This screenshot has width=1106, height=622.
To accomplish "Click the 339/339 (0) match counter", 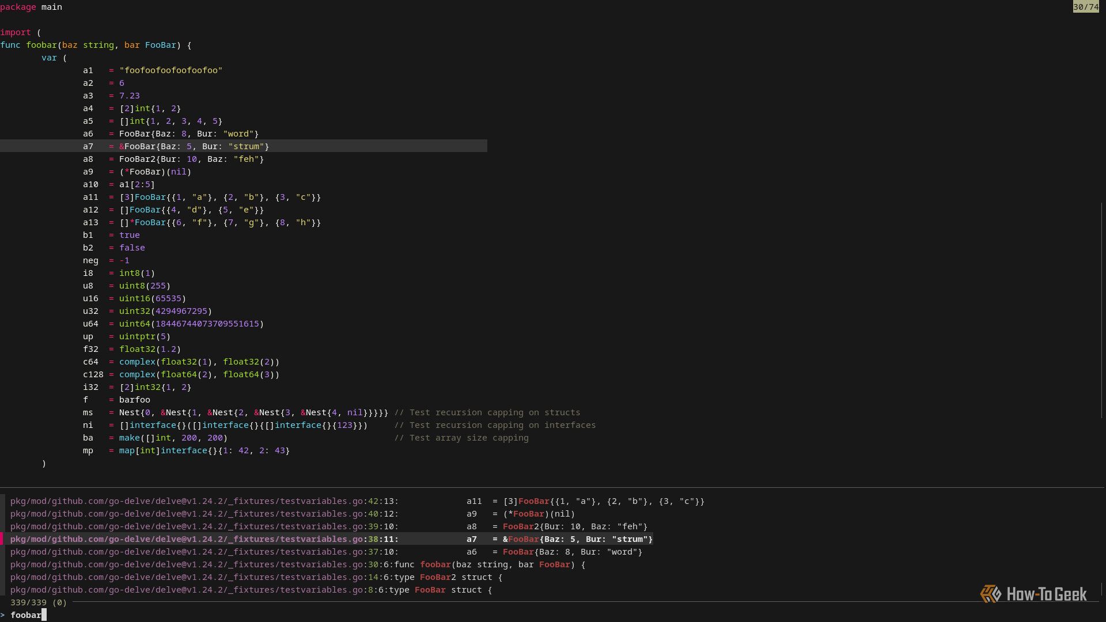I will pos(39,602).
